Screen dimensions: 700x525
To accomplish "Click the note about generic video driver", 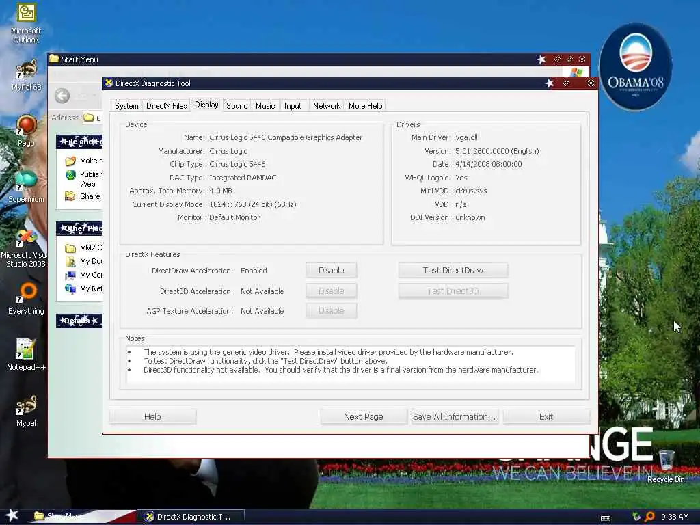I will [x=328, y=352].
